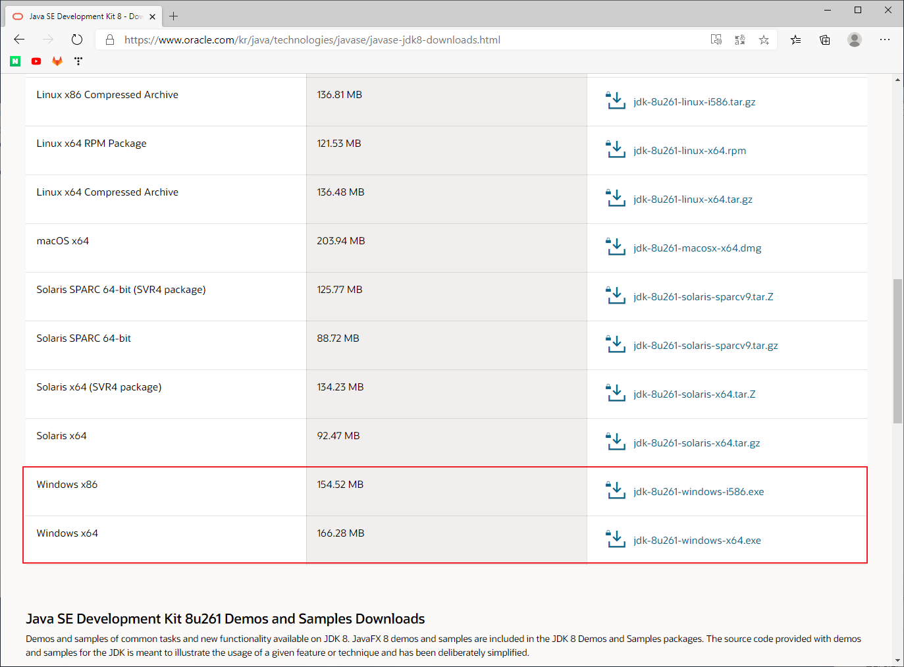Download jdk-8u261-solaris-sparcv9.tar.gz link
This screenshot has height=667, width=904.
705,346
